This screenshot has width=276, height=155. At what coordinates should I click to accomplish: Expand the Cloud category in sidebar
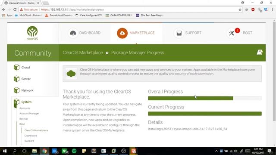(25, 67)
